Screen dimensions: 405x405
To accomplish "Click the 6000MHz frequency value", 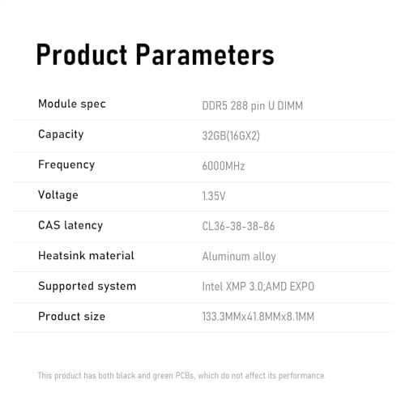I will pos(224,166).
